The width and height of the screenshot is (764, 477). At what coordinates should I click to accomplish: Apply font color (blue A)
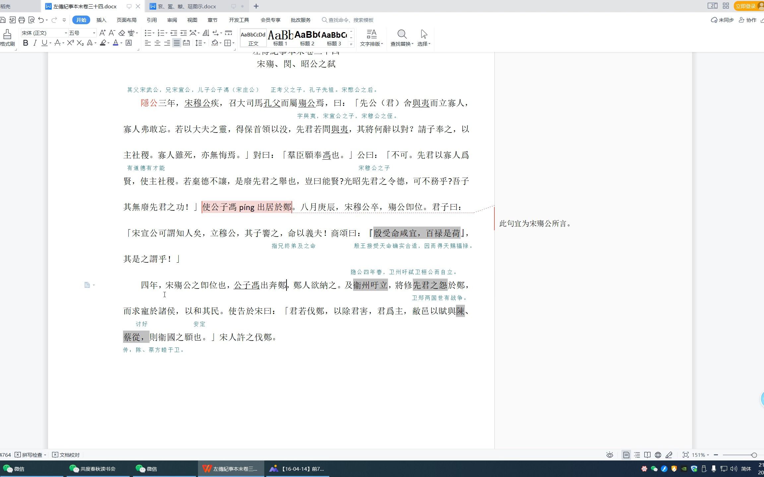pyautogui.click(x=116, y=43)
